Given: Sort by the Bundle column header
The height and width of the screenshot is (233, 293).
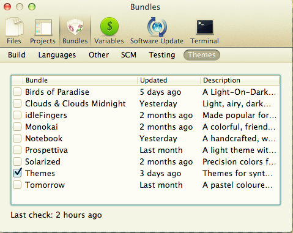Looking at the screenshot, I should pyautogui.click(x=80, y=80).
